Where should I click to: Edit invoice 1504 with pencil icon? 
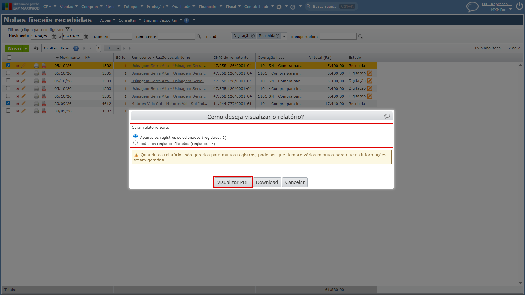(24, 81)
